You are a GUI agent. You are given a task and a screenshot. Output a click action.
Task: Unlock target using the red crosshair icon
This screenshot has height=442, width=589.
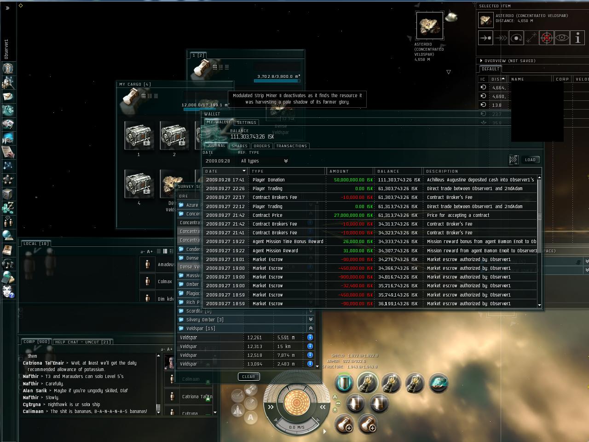click(x=547, y=38)
